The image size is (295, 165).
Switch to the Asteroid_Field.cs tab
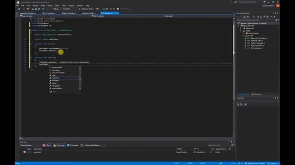coord(88,13)
